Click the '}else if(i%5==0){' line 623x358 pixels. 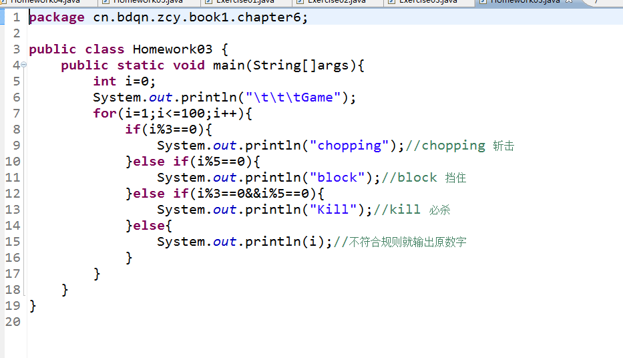(x=193, y=162)
